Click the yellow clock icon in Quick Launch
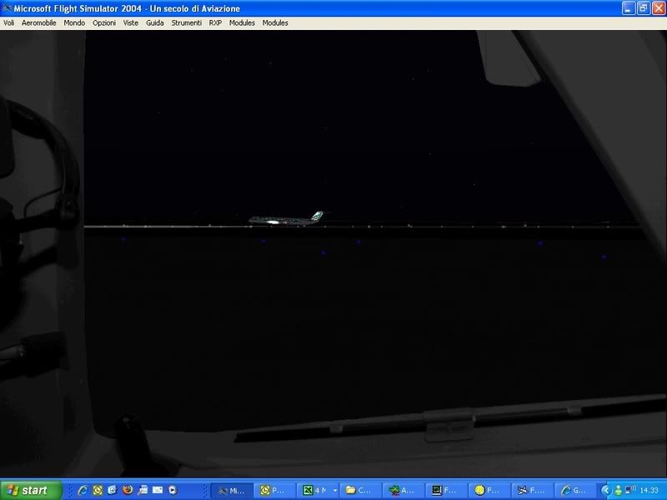This screenshot has width=667, height=500. 98,490
